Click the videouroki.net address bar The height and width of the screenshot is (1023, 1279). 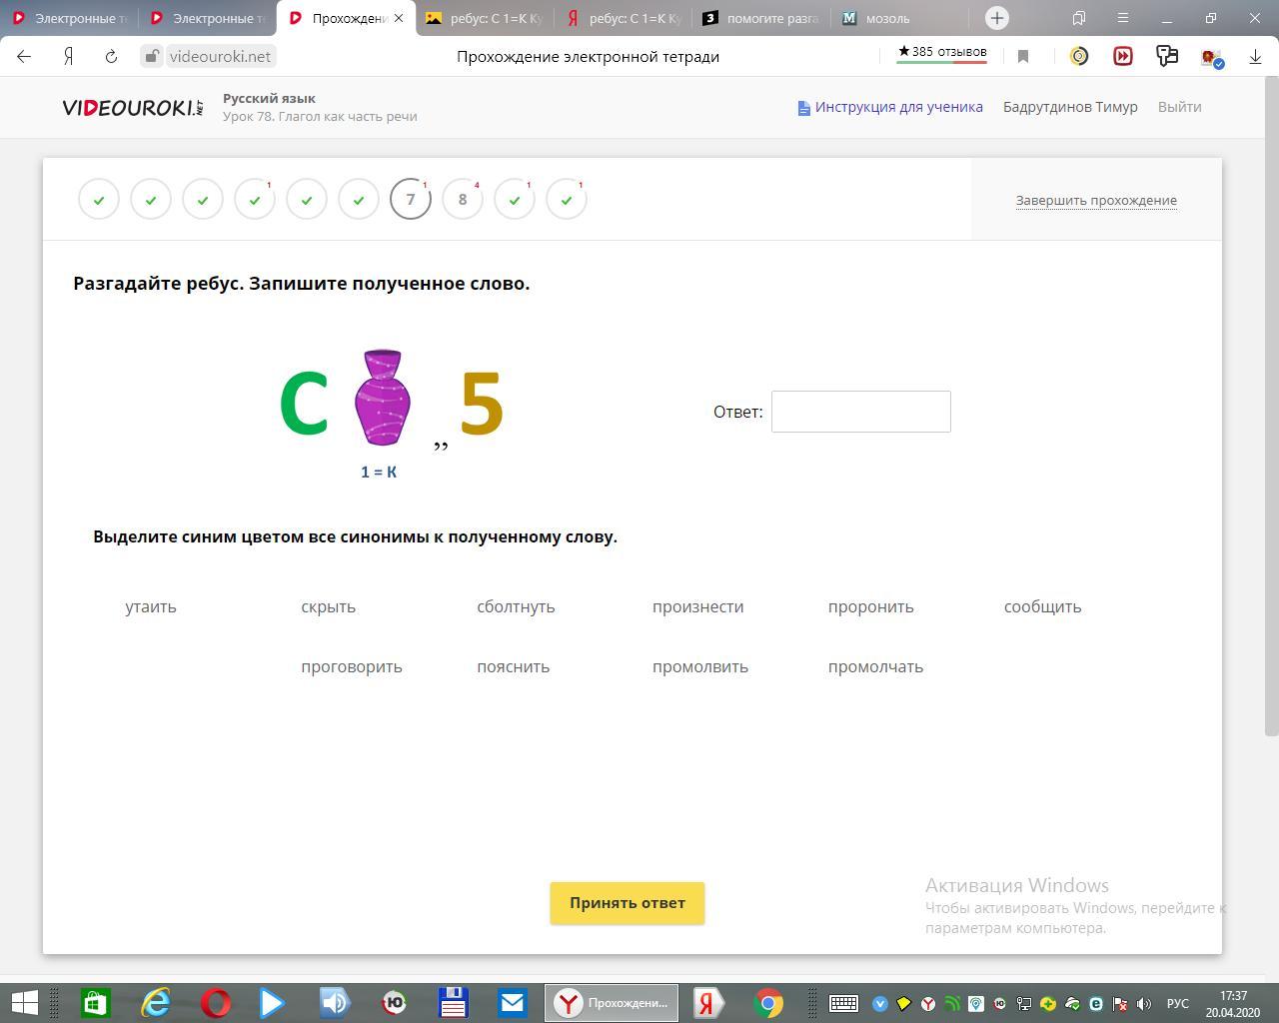pyautogui.click(x=220, y=57)
